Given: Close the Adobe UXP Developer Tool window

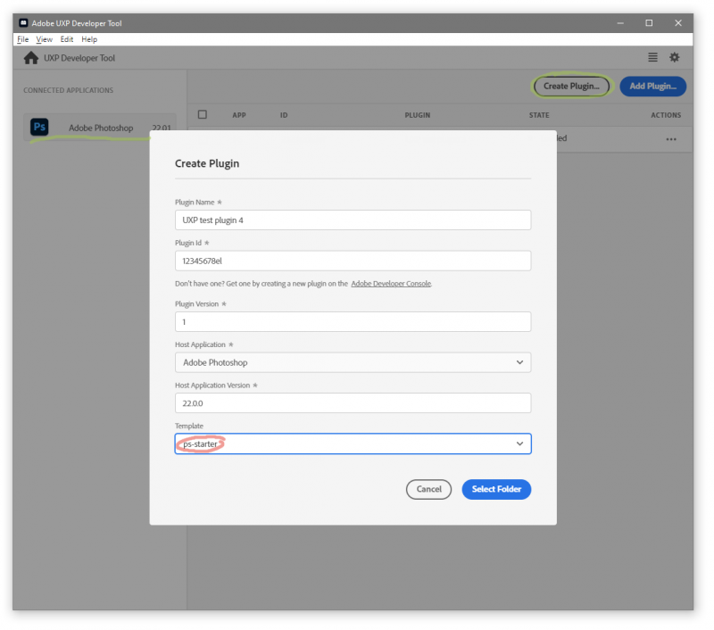Looking at the screenshot, I should click(678, 23).
